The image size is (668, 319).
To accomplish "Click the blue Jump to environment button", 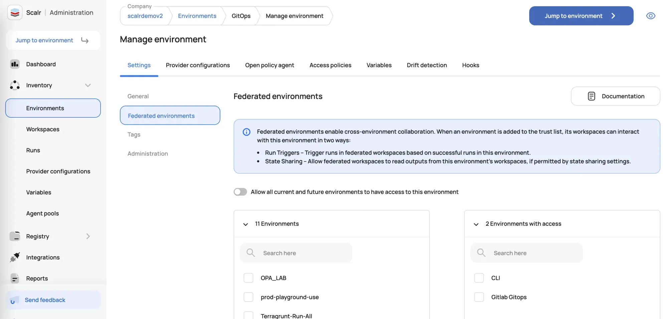I will [581, 16].
